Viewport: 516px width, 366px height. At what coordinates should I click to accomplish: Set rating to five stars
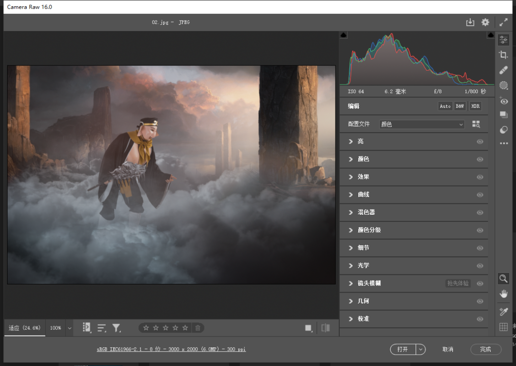(185, 328)
